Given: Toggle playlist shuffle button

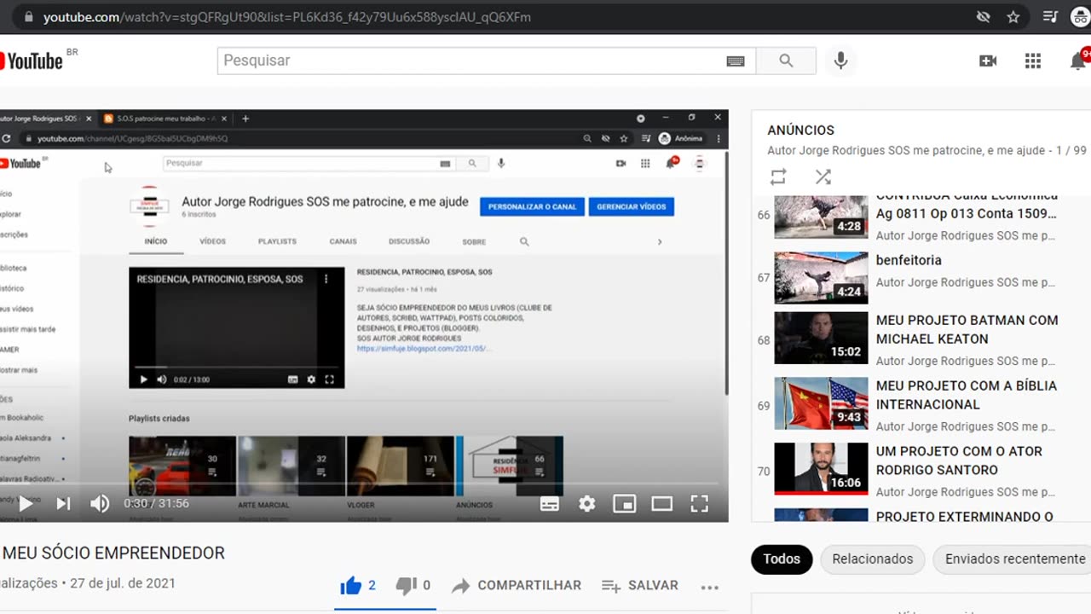Looking at the screenshot, I should tap(823, 177).
